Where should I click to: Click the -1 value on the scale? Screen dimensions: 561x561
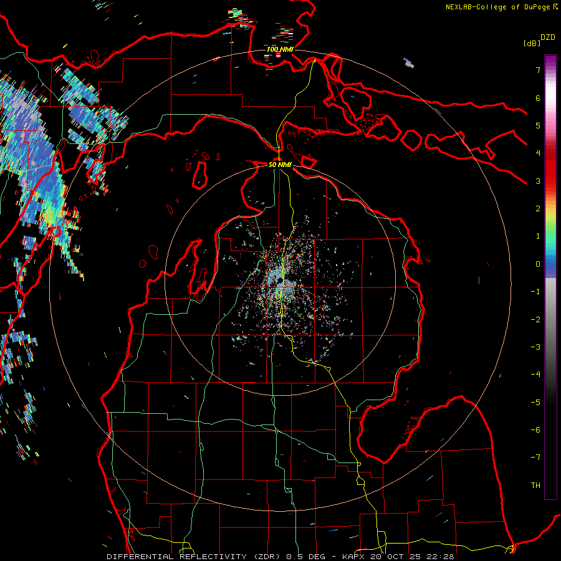point(535,292)
